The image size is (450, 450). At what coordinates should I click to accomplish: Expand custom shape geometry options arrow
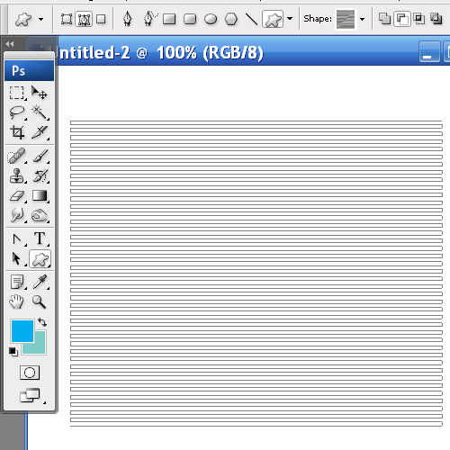(x=290, y=19)
